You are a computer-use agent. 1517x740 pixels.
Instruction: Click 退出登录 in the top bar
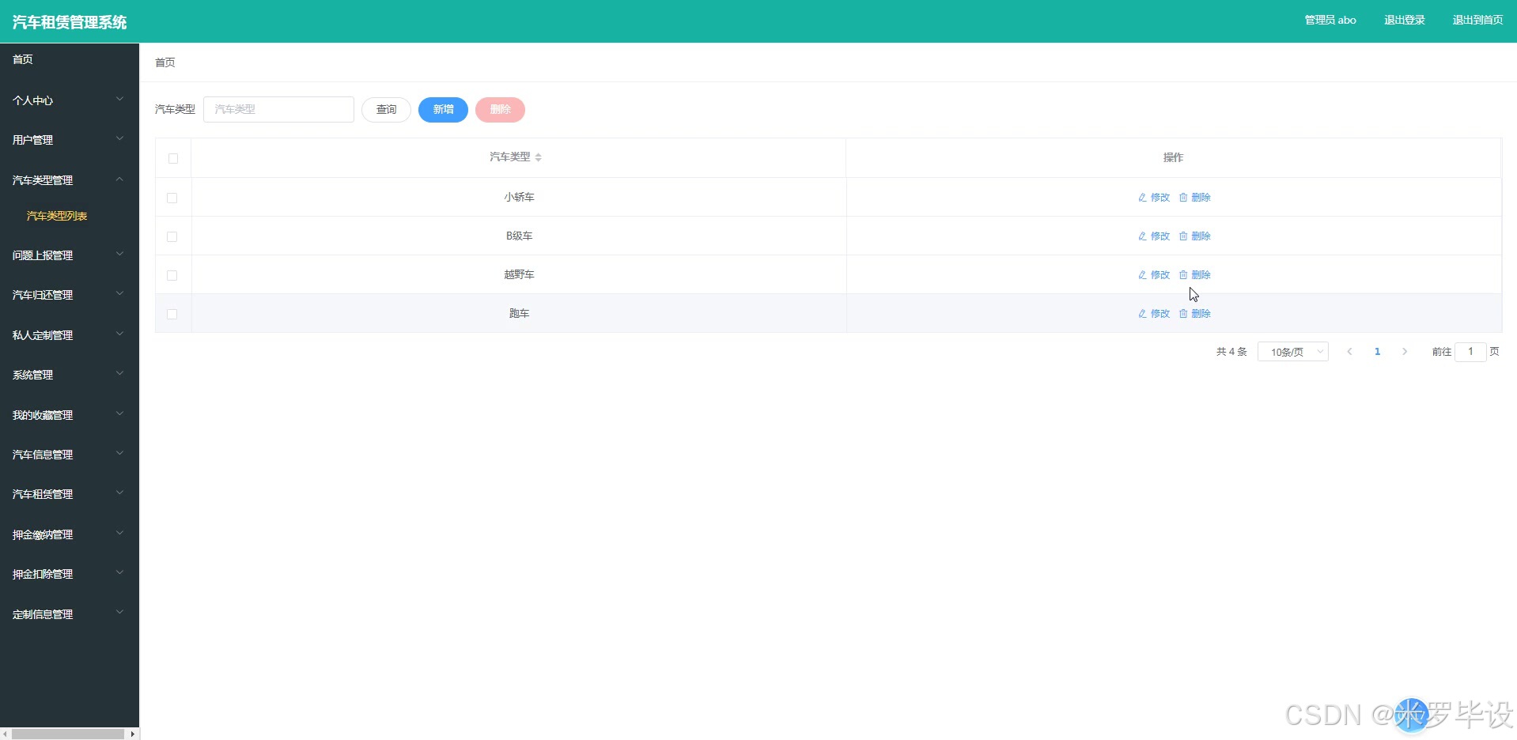[1405, 21]
